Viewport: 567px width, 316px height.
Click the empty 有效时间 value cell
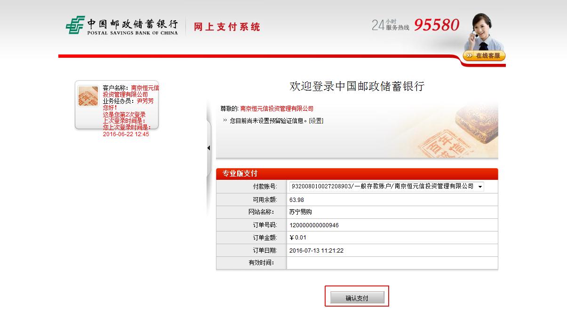[x=391, y=263]
